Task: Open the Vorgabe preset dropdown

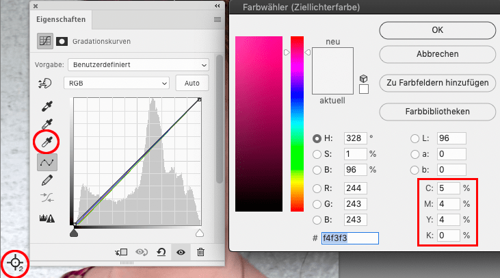Action: 138,64
